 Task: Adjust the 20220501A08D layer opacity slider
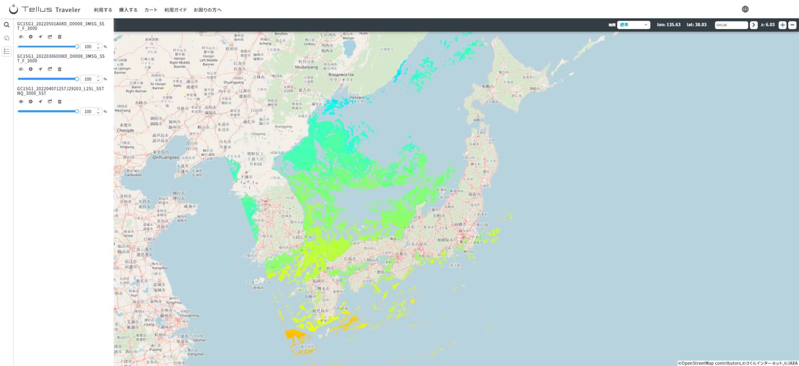[48, 46]
